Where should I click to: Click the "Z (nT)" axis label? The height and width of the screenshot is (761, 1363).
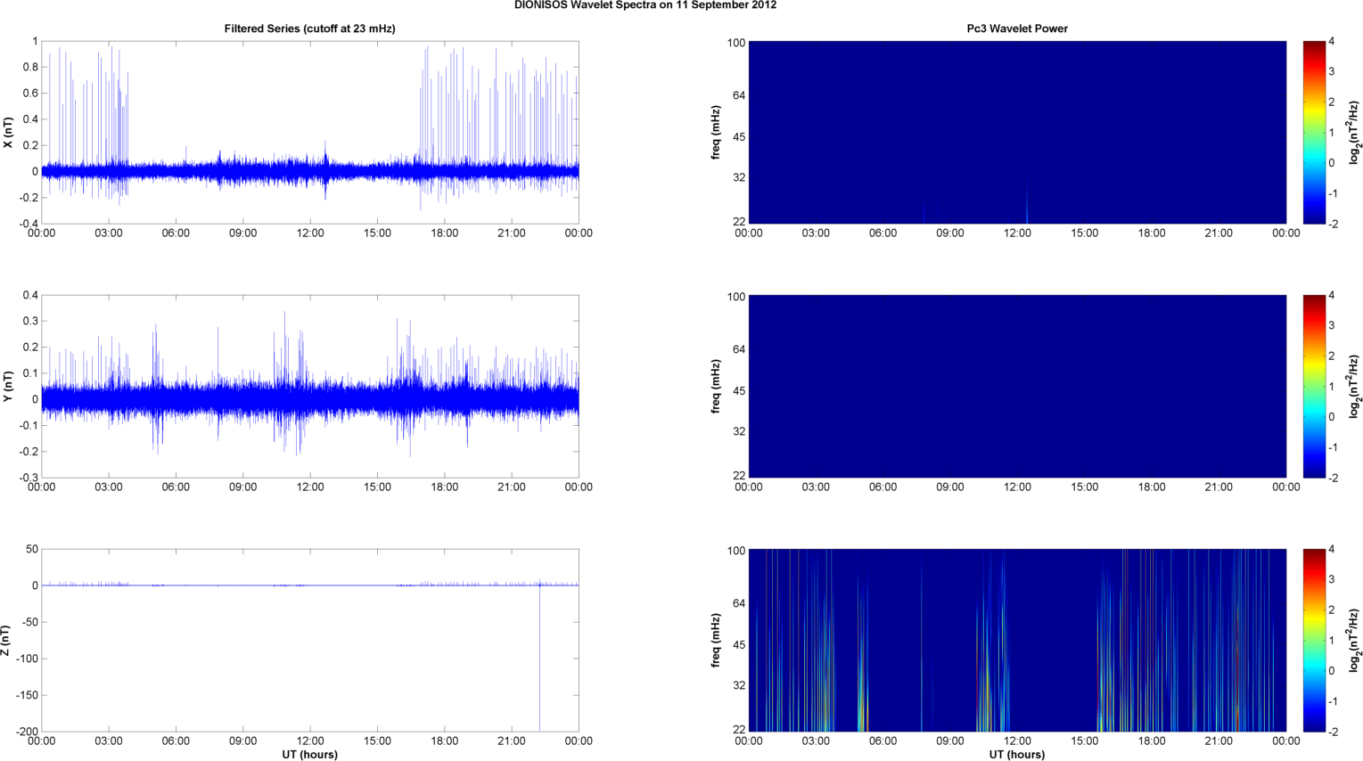tap(6, 641)
